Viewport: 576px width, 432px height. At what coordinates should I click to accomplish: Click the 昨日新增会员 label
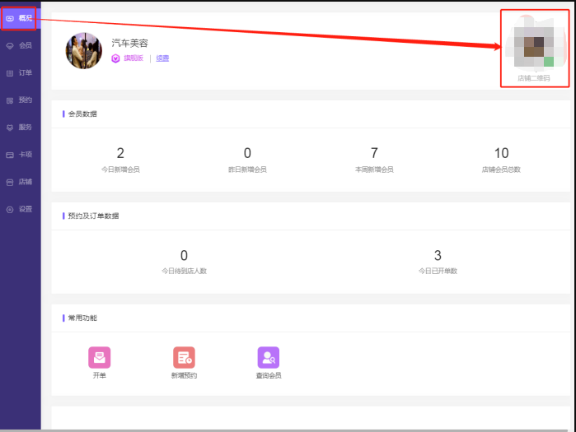click(247, 170)
